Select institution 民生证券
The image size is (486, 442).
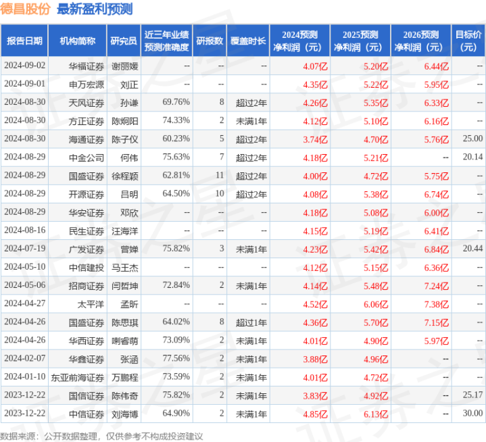point(87,231)
